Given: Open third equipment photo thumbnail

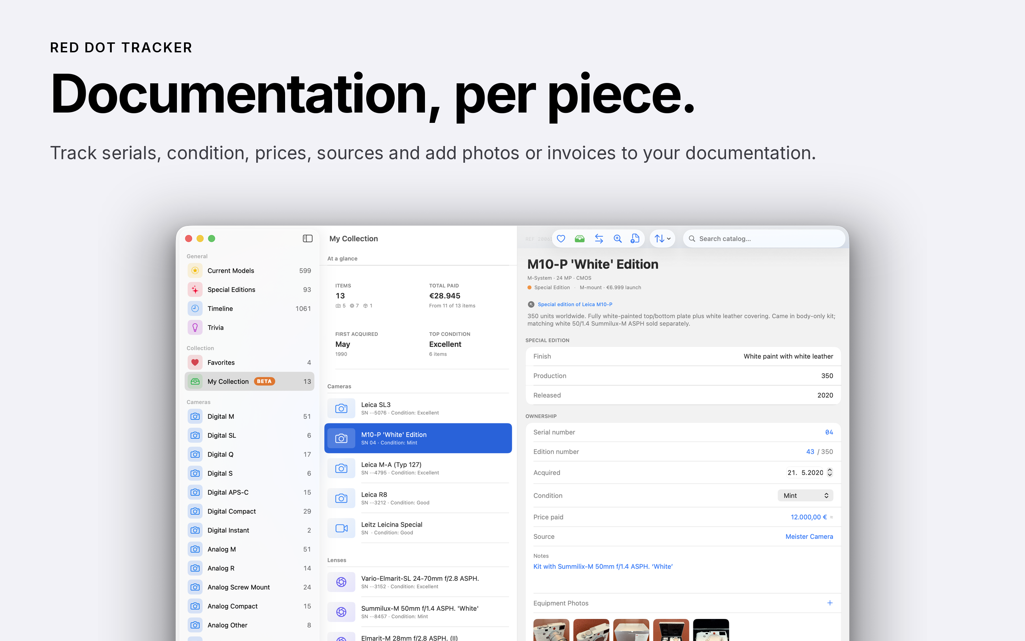Looking at the screenshot, I should pos(631,630).
